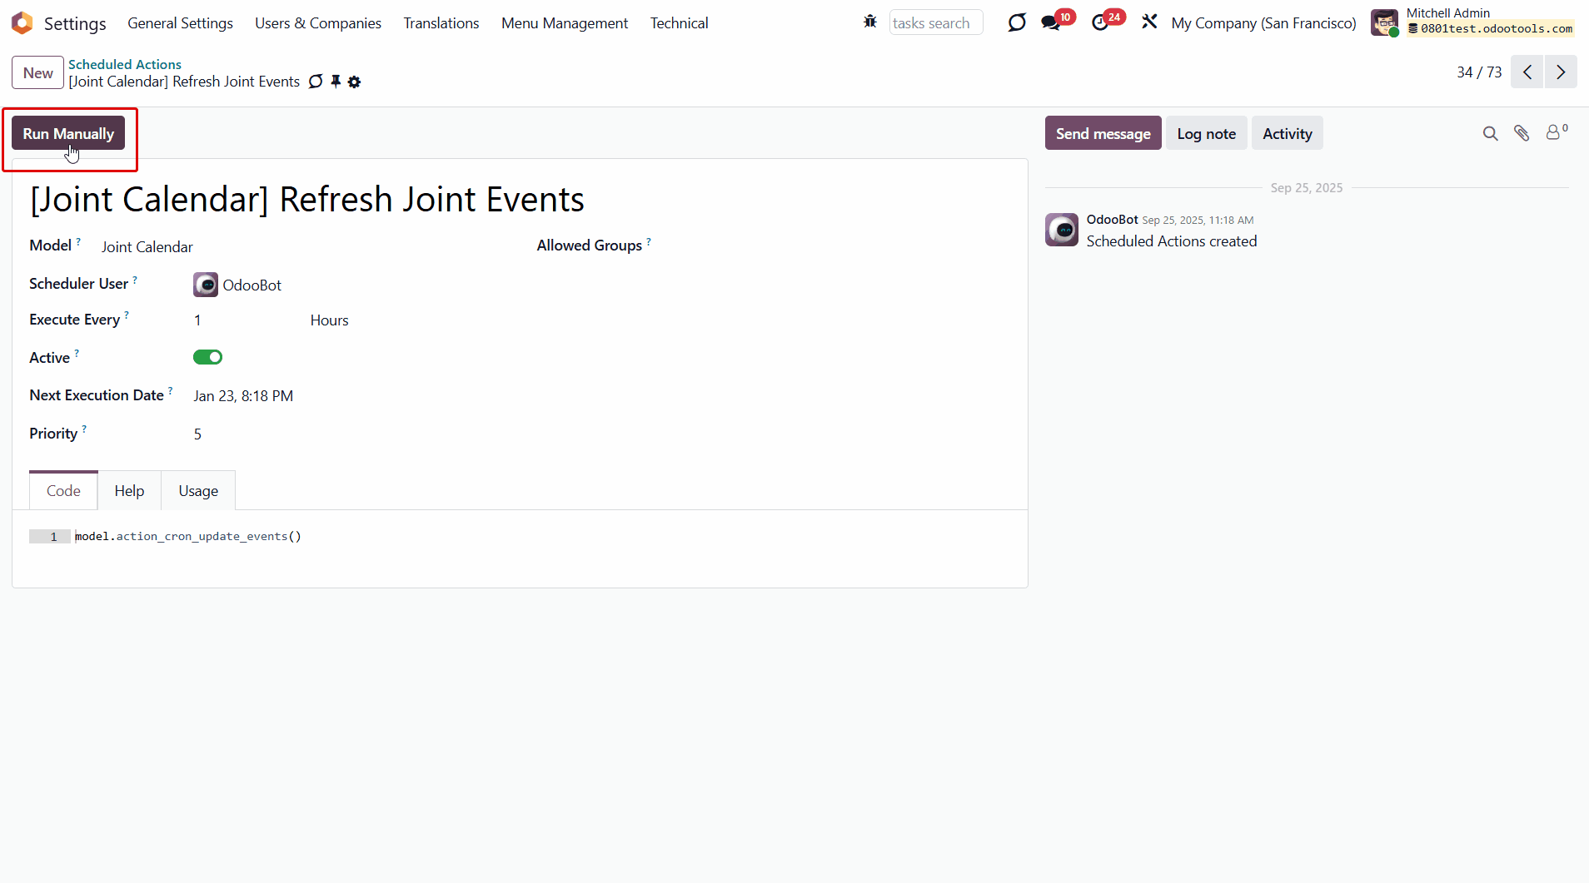Screen dimensions: 1589x883
Task: Open the gear actions menu icon
Action: tap(355, 82)
